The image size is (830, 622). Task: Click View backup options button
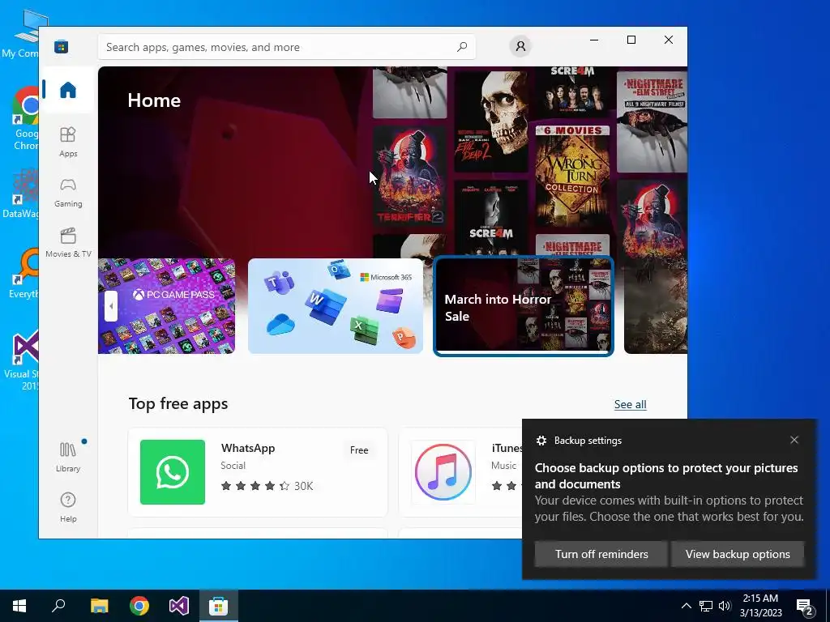738,554
